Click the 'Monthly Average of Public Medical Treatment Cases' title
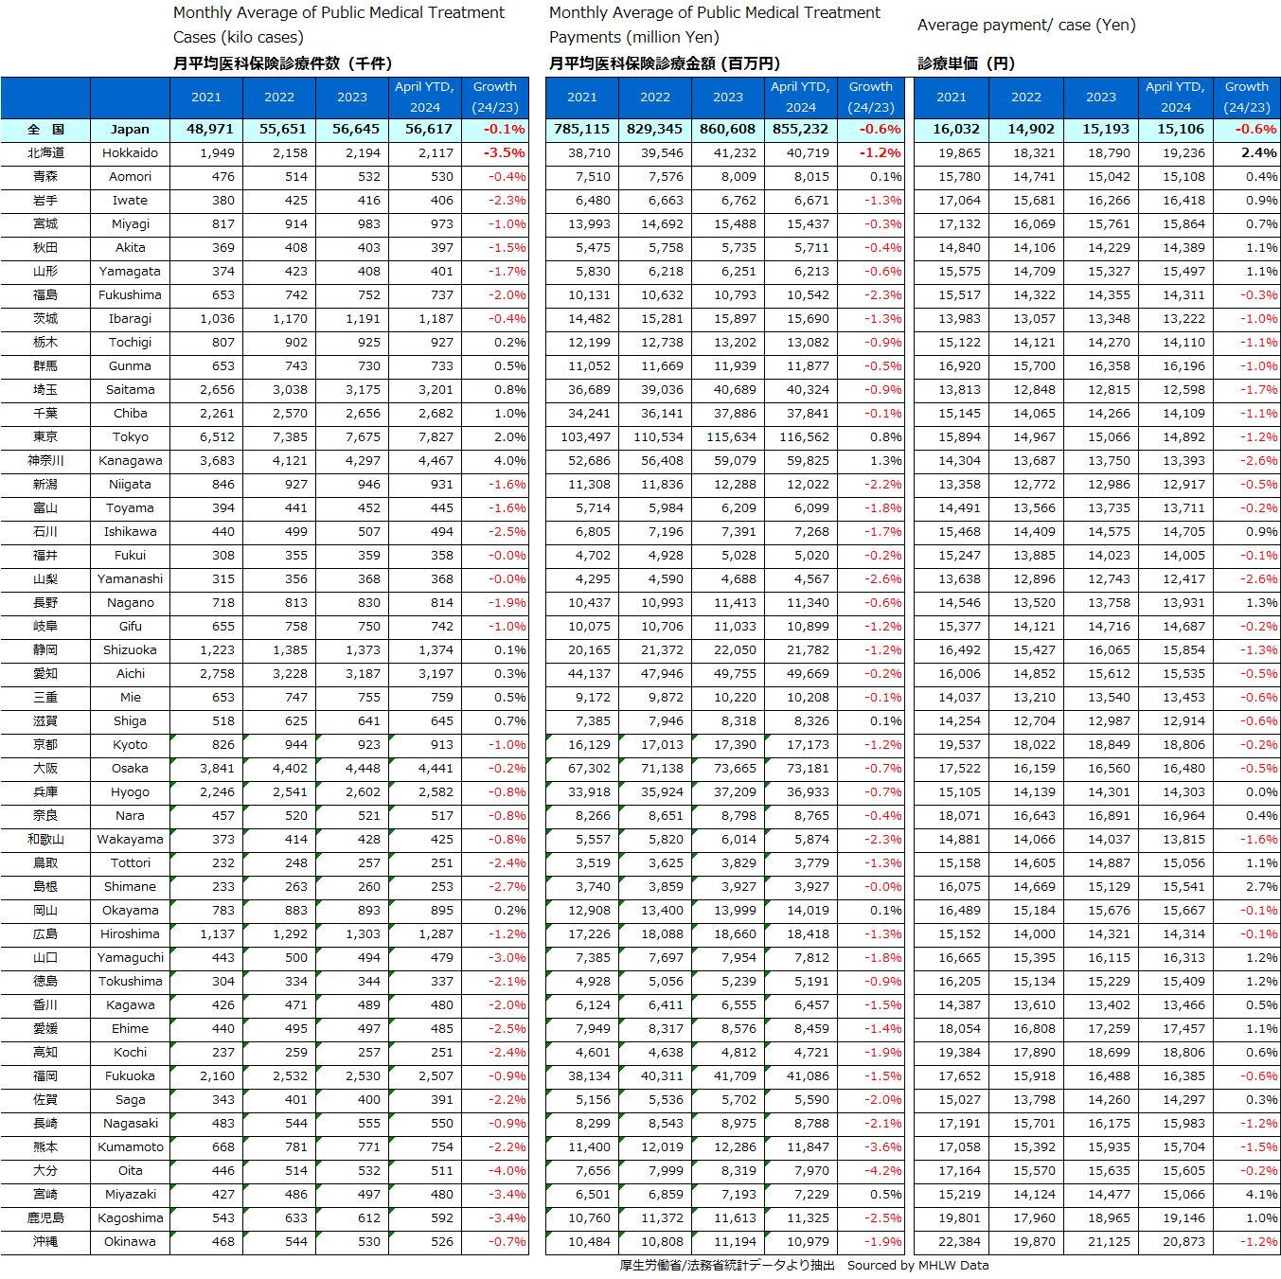 [339, 25]
